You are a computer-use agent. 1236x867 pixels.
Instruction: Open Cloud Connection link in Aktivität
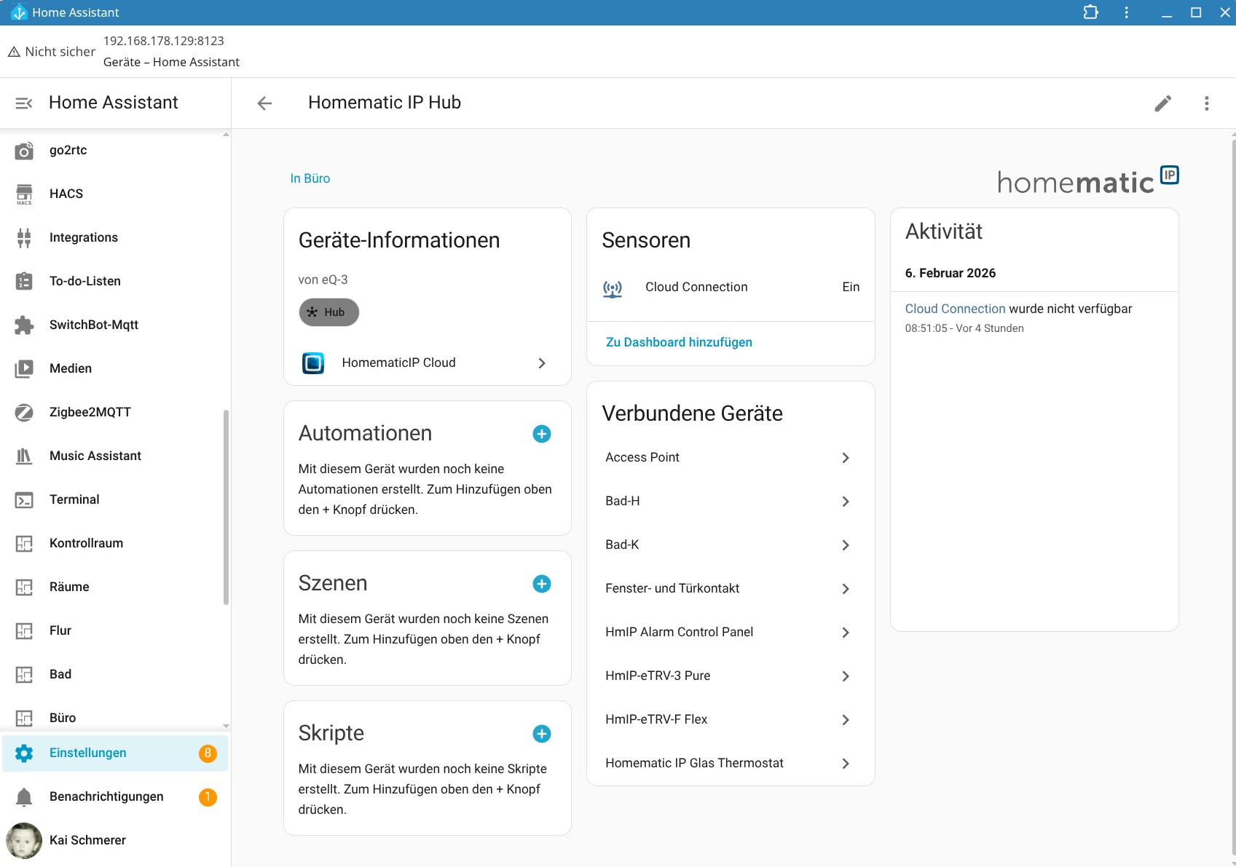[954, 309]
